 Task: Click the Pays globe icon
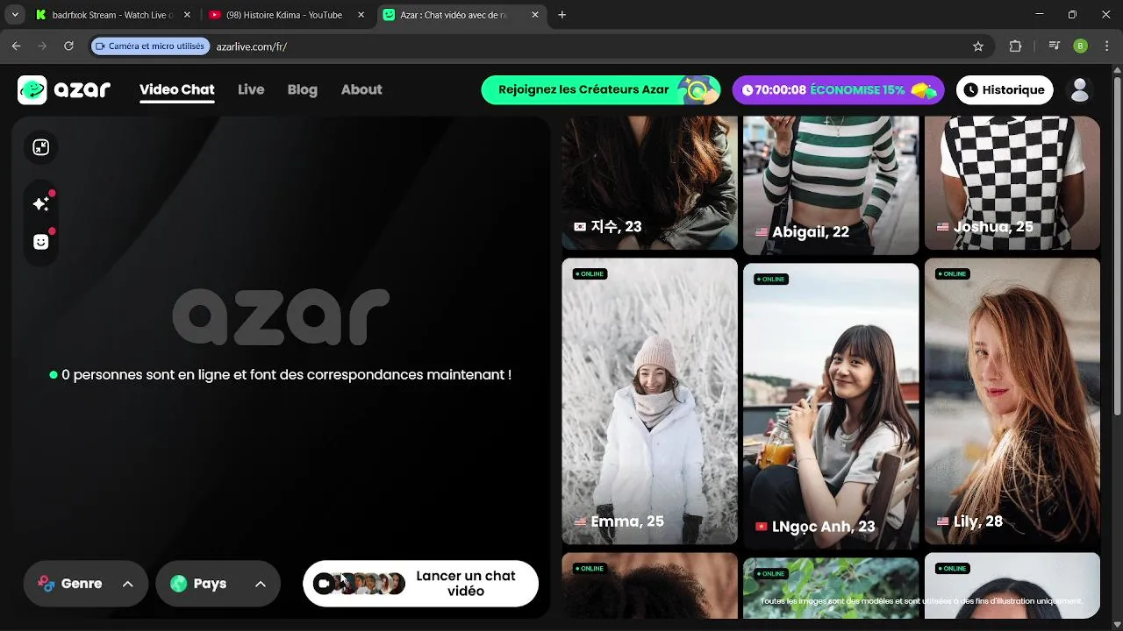coord(179,584)
